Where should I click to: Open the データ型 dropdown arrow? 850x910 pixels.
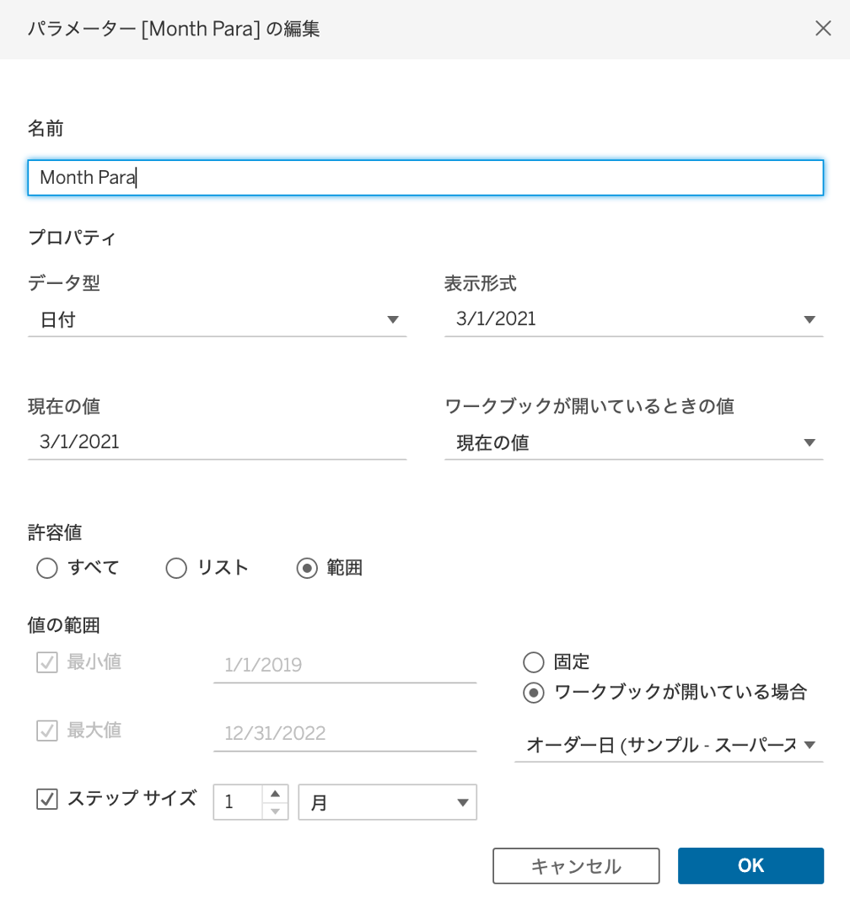(393, 319)
